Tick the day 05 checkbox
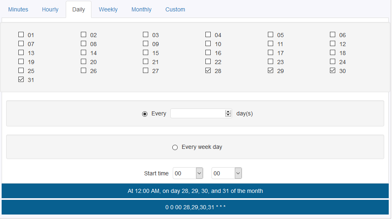Image resolution: width=392 pixels, height=219 pixels. tap(270, 34)
